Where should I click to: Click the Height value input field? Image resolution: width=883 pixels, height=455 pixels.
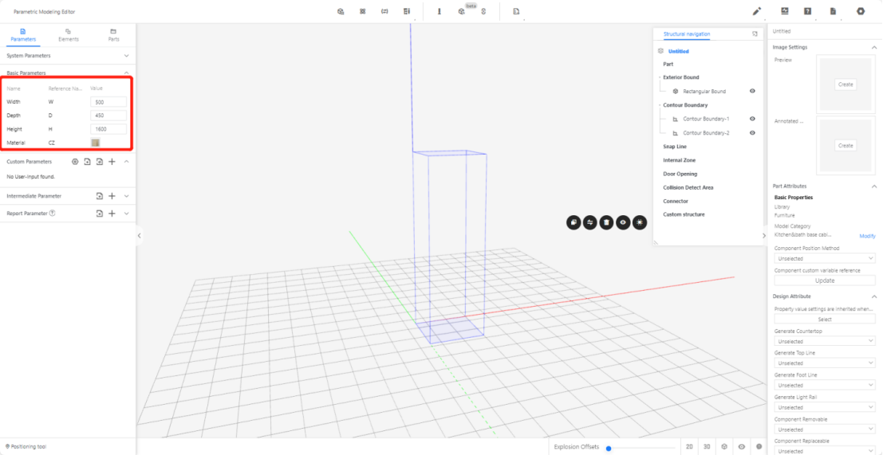[108, 129]
